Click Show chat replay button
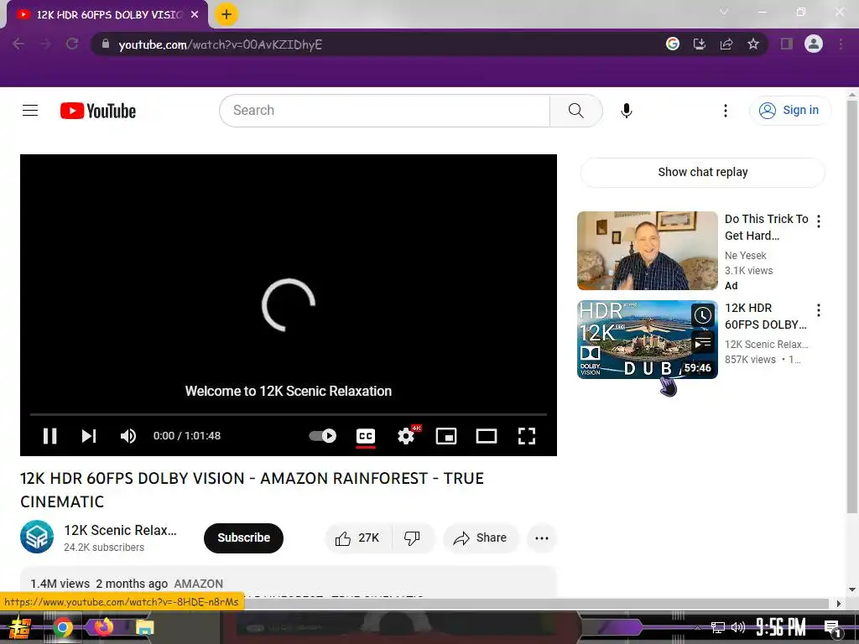Image resolution: width=859 pixels, height=644 pixels. pyautogui.click(x=702, y=172)
